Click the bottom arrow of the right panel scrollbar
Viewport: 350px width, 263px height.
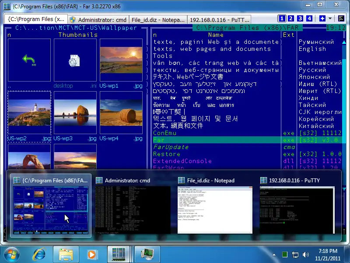coord(344,189)
